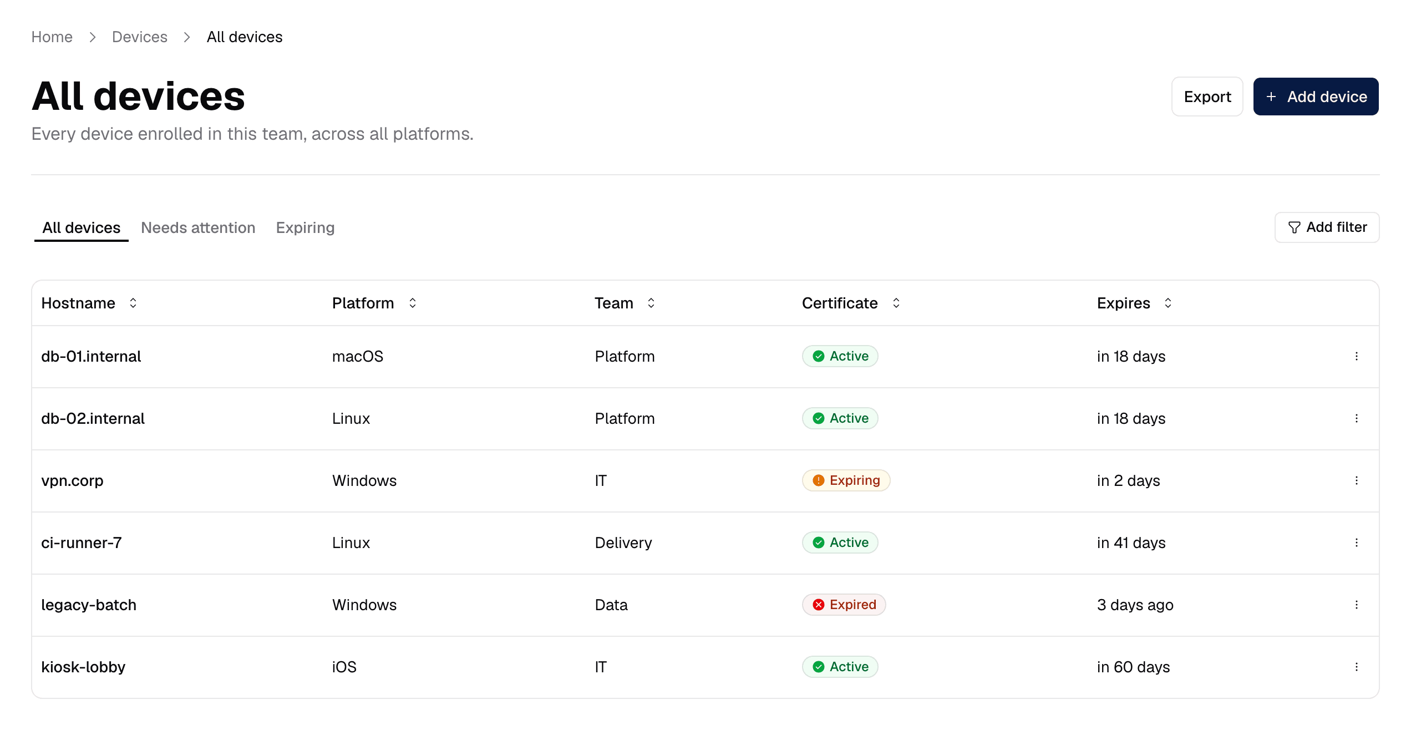The width and height of the screenshot is (1411, 730).
Task: Click the Export button
Action: pyautogui.click(x=1207, y=97)
